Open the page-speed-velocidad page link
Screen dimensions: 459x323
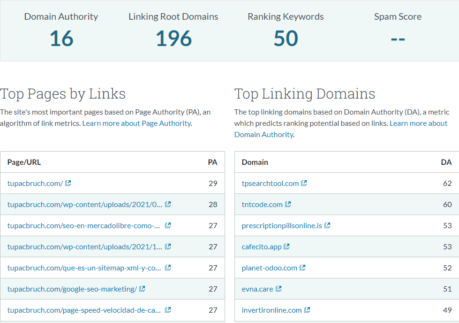tap(84, 310)
